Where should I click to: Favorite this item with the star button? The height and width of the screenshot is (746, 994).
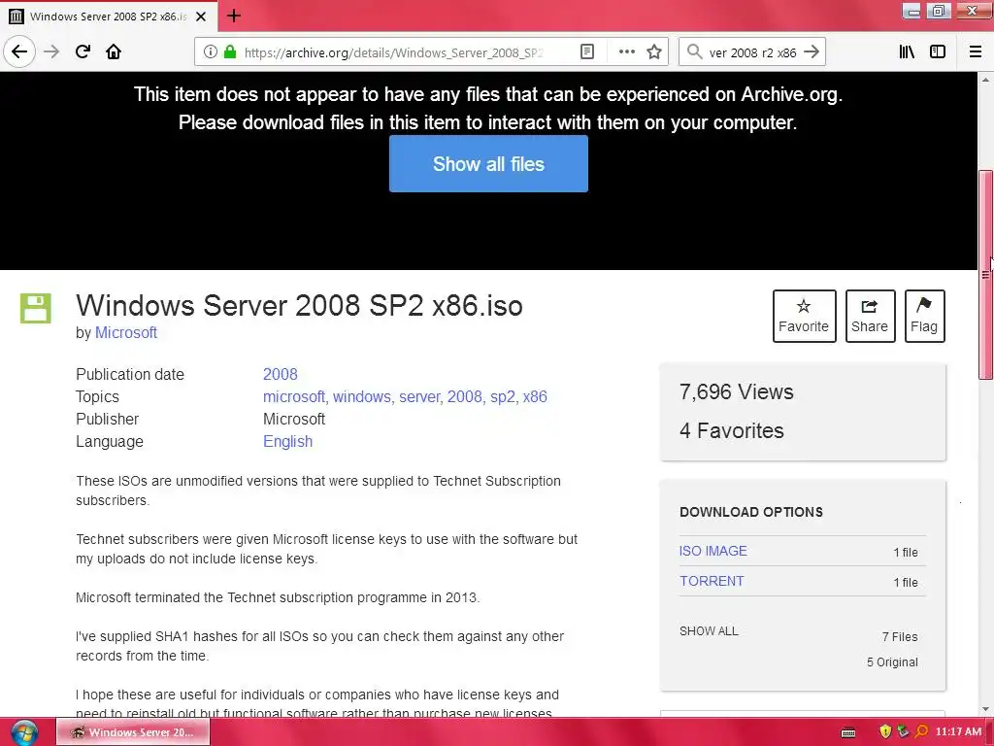[804, 316]
